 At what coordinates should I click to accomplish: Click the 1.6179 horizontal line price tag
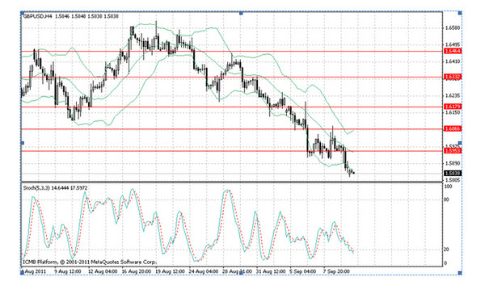pyautogui.click(x=453, y=107)
